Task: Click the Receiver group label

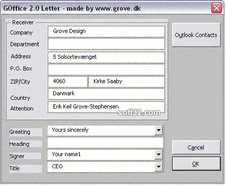Action: click(23, 22)
